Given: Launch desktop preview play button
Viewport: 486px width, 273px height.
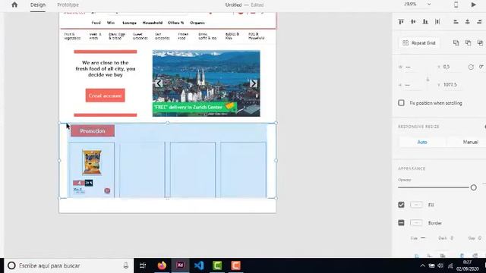Looking at the screenshot, I should [x=473, y=5].
